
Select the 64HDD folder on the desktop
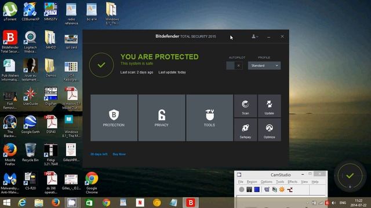(51, 39)
